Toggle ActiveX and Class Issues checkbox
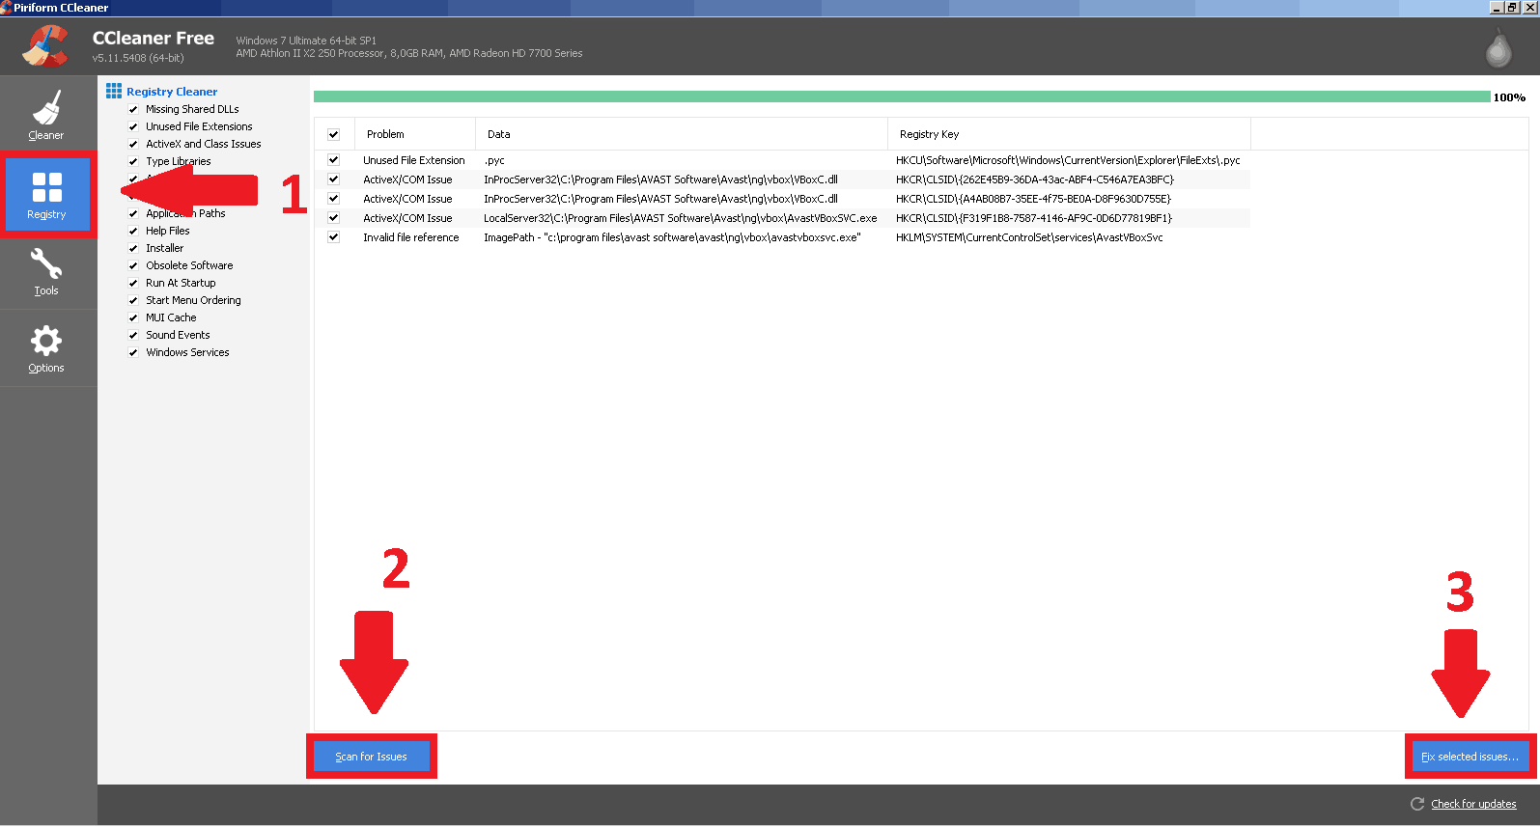1540x827 pixels. click(133, 144)
